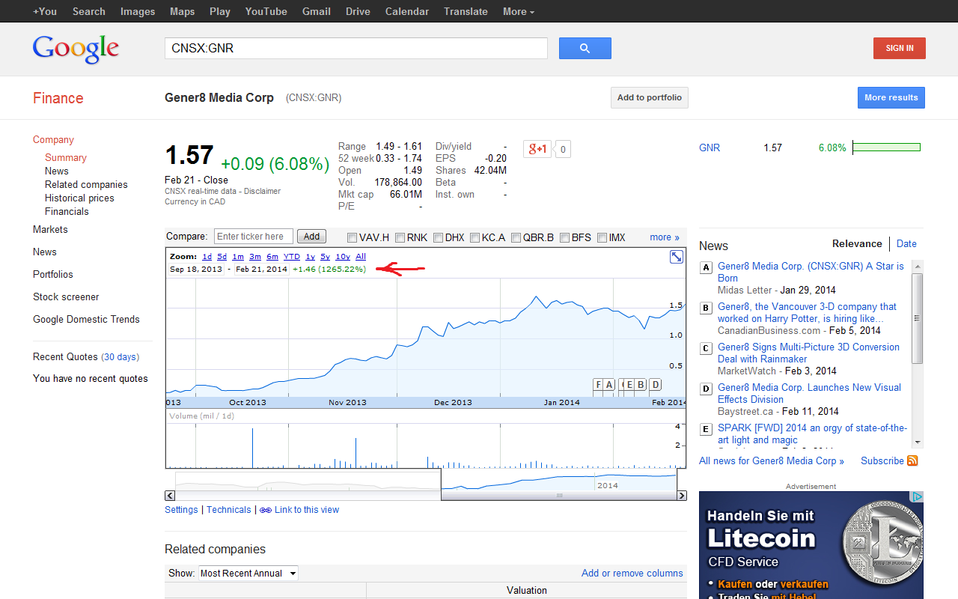Screen dimensions: 958x599
Task: Expand more compare tickers link
Action: (665, 237)
